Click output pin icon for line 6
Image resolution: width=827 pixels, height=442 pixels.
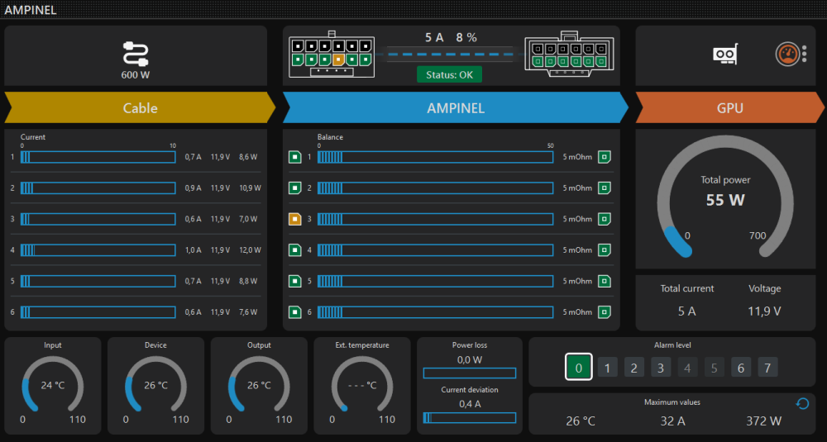click(x=604, y=312)
